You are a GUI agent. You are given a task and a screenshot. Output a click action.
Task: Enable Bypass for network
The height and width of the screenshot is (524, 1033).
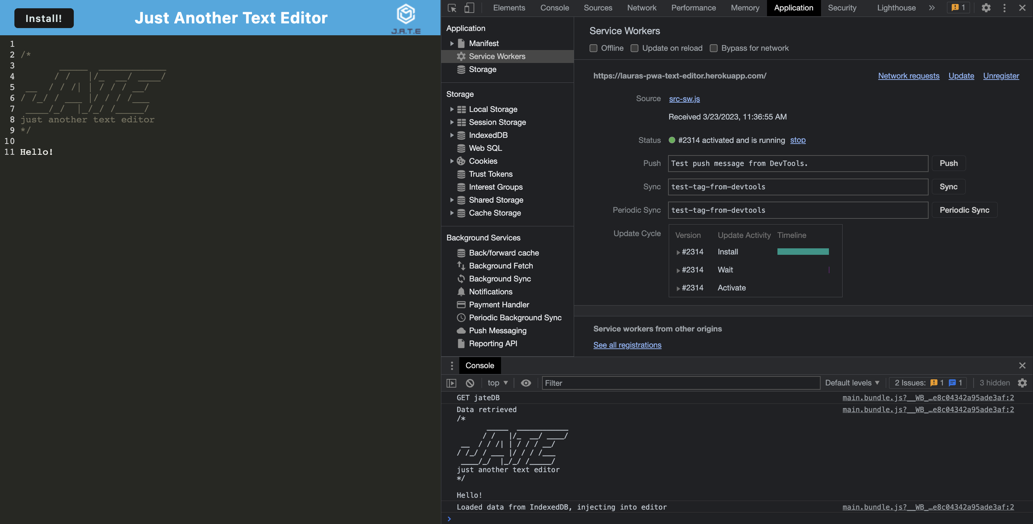[713, 48]
